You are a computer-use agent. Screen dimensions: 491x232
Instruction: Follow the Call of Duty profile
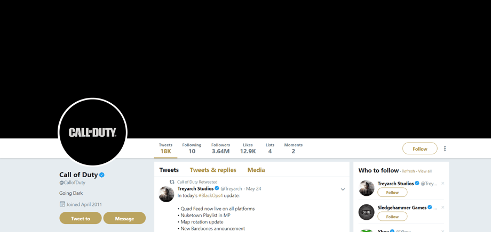pyautogui.click(x=419, y=149)
